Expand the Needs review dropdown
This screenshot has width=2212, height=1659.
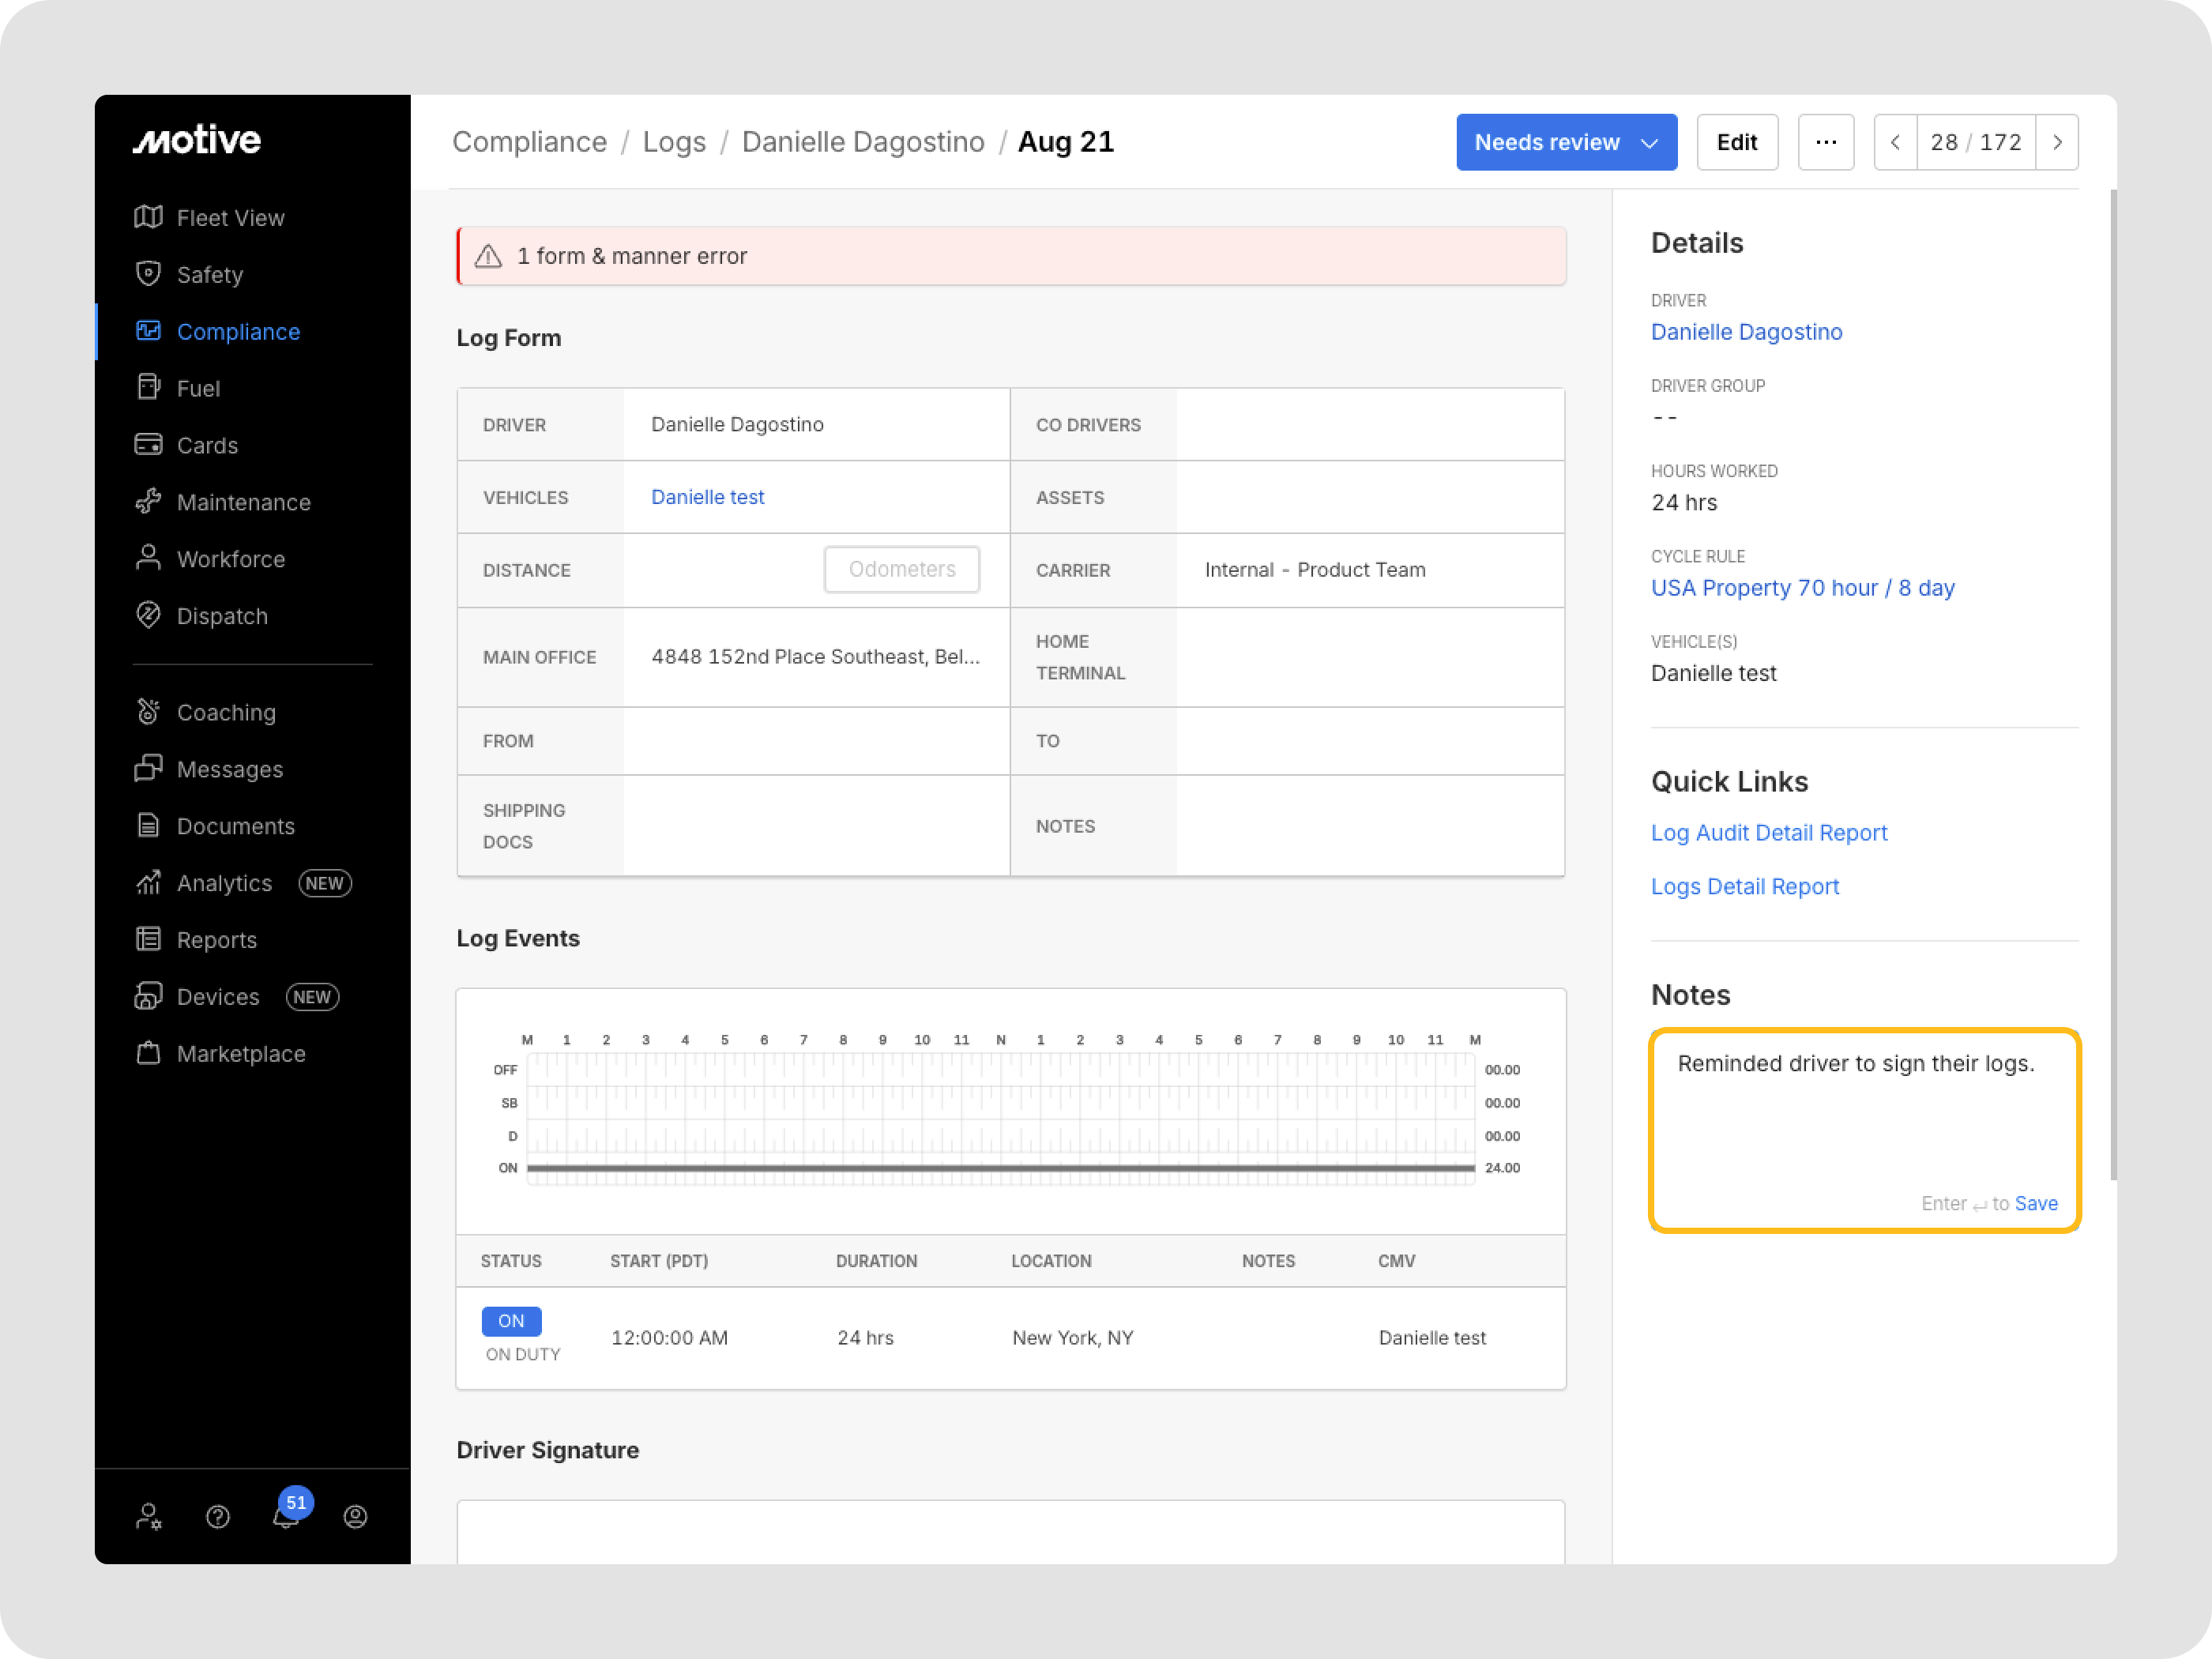[x=1566, y=142]
